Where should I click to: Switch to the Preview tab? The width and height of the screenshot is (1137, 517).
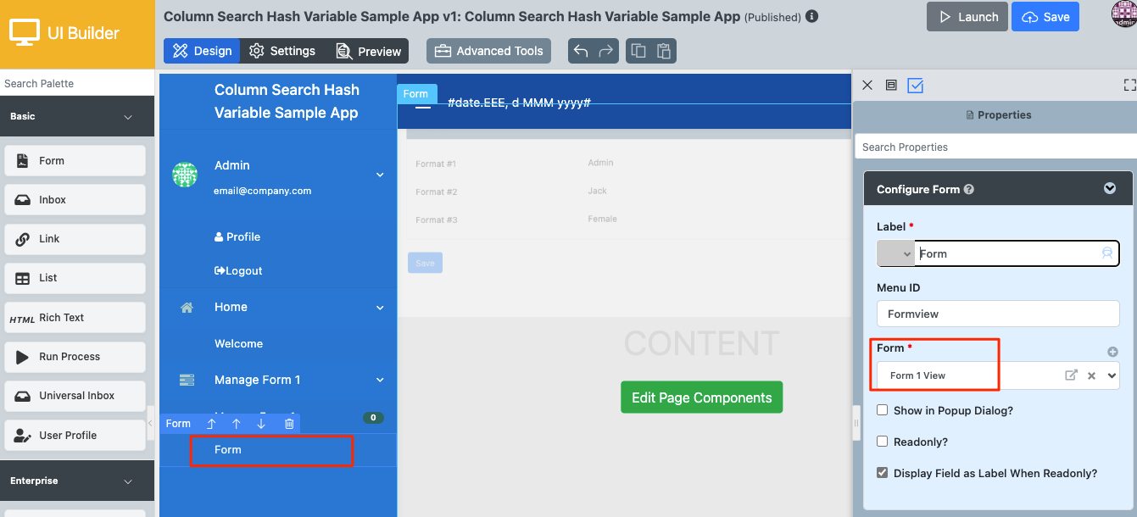pos(367,51)
